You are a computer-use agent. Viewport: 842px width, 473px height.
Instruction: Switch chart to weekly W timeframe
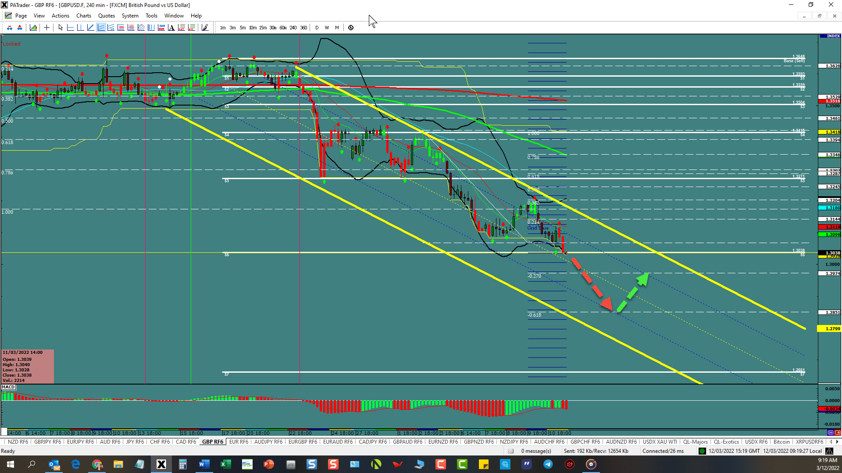pos(327,28)
